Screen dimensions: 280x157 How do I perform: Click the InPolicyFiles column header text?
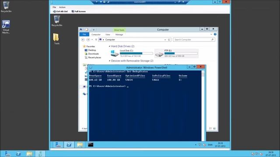(x=161, y=76)
